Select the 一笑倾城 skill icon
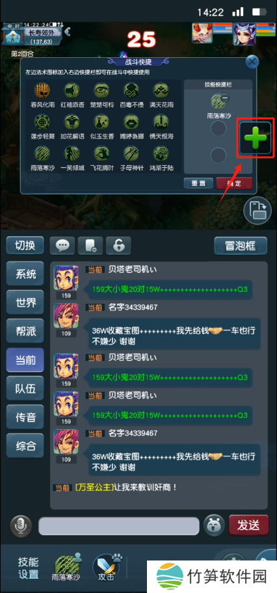 [x=72, y=153]
